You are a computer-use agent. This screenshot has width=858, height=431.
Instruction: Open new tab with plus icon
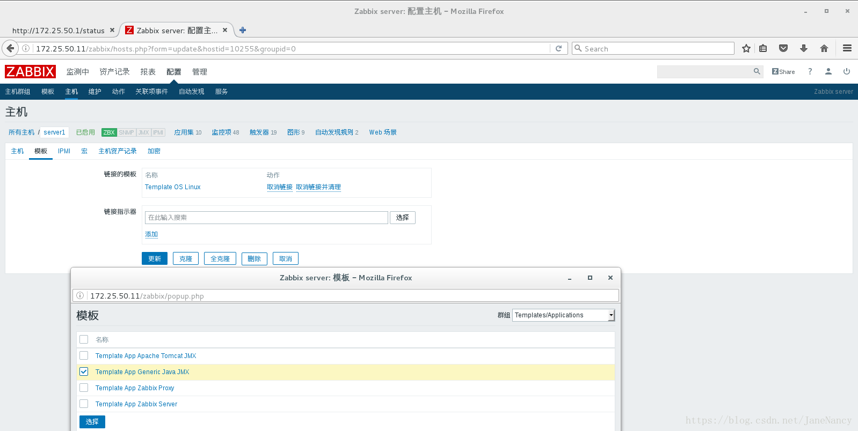click(x=243, y=30)
